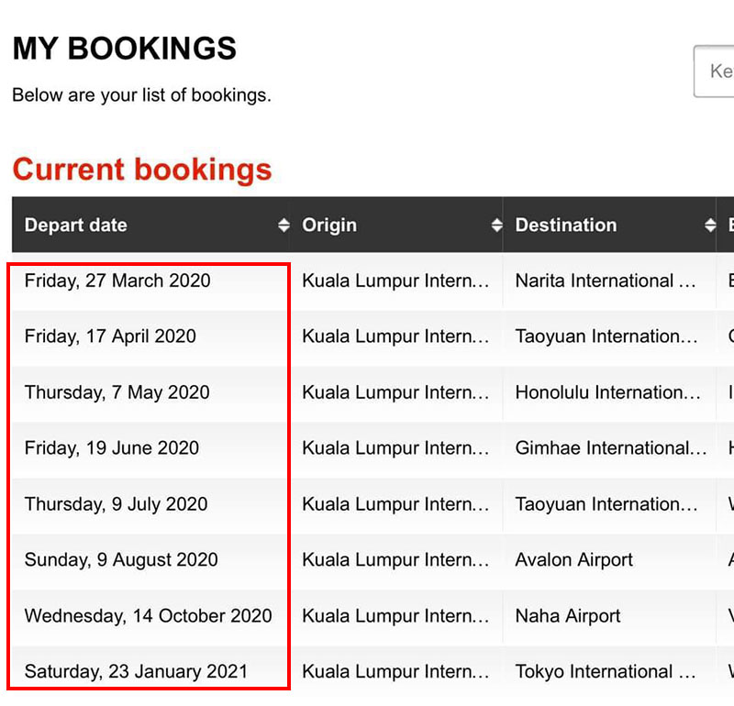Sort bookings by Destination arrows
The height and width of the screenshot is (706, 734).
click(710, 225)
